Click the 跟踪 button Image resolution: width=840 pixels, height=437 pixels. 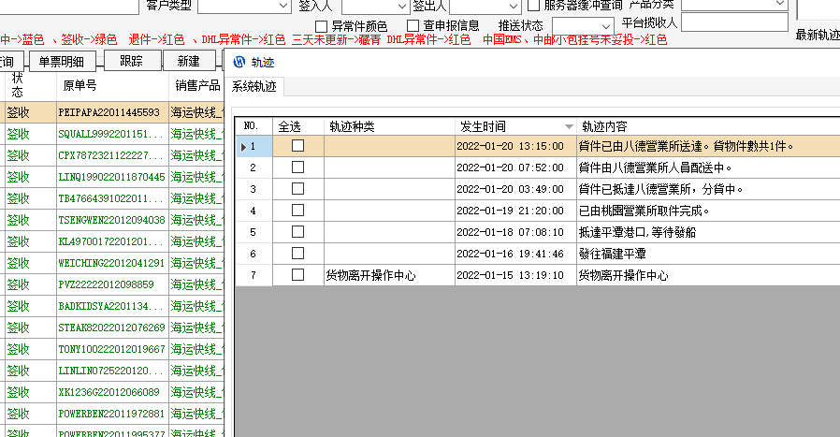pyautogui.click(x=132, y=61)
